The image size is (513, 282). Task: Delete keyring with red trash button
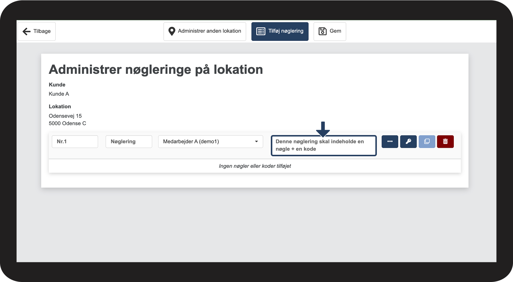point(445,141)
